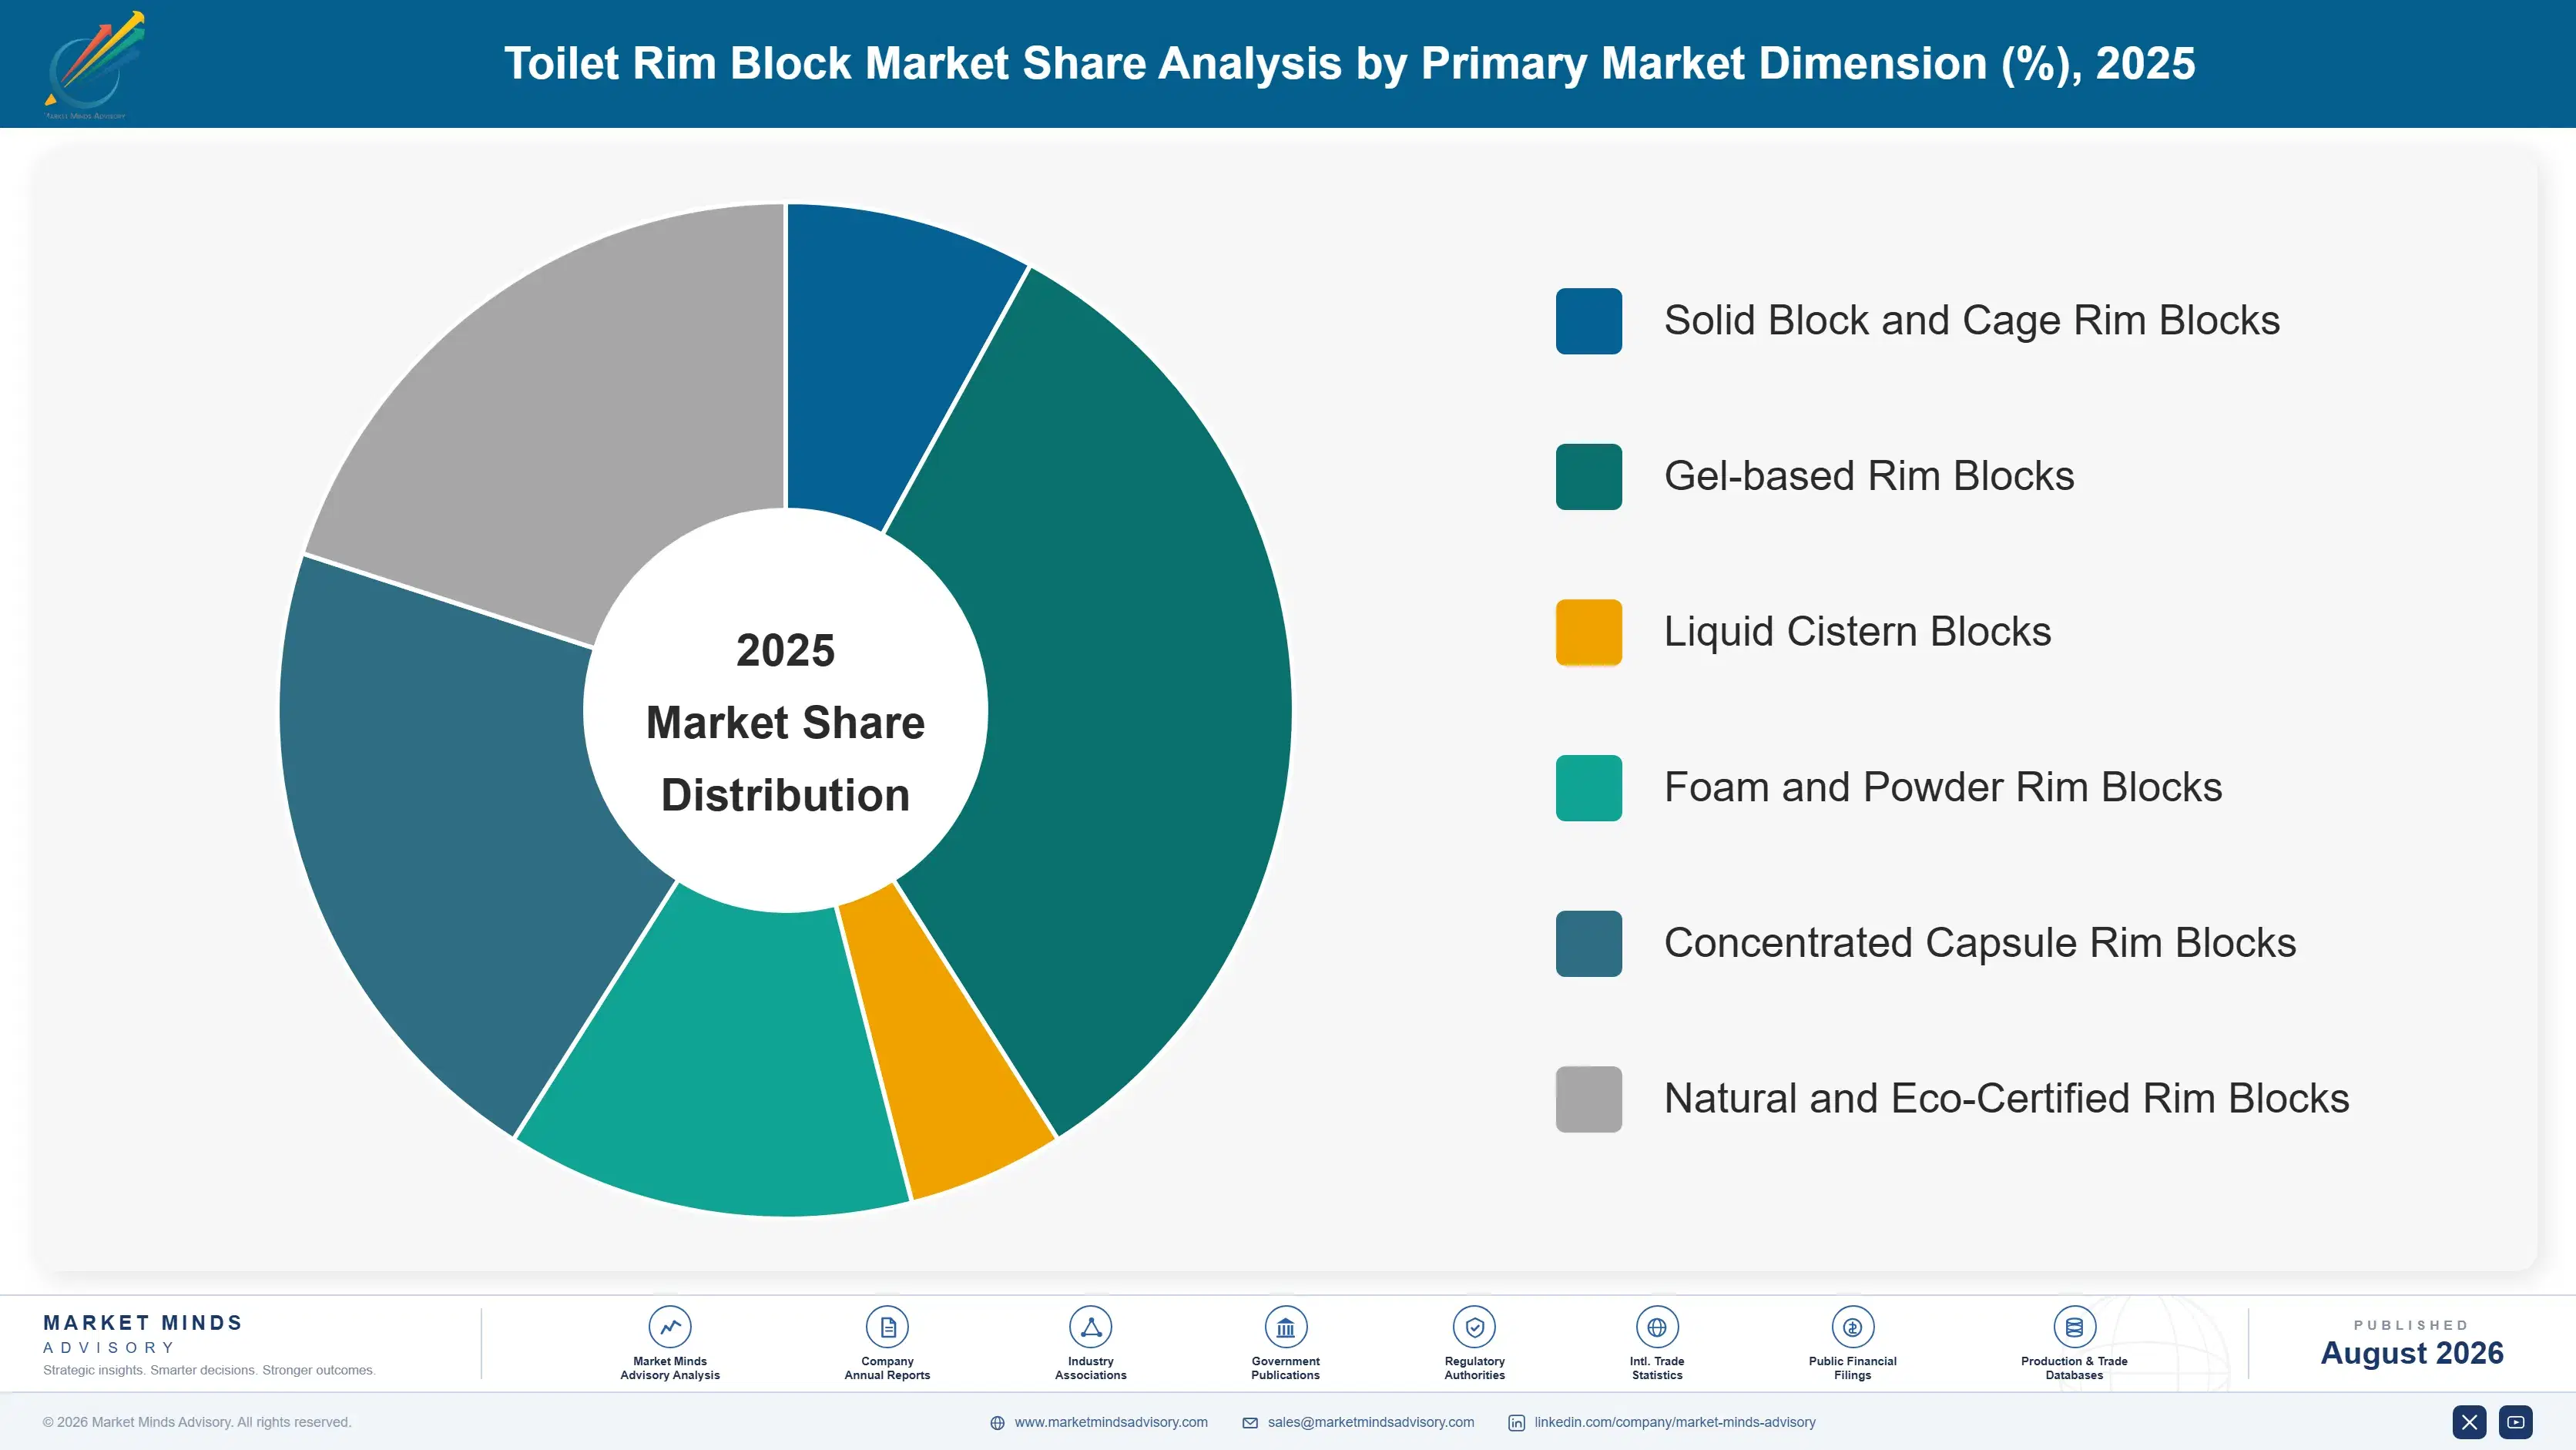This screenshot has height=1450, width=2576.
Task: Click the LinkedIn icon in the footer
Action: pyautogui.click(x=1517, y=1423)
